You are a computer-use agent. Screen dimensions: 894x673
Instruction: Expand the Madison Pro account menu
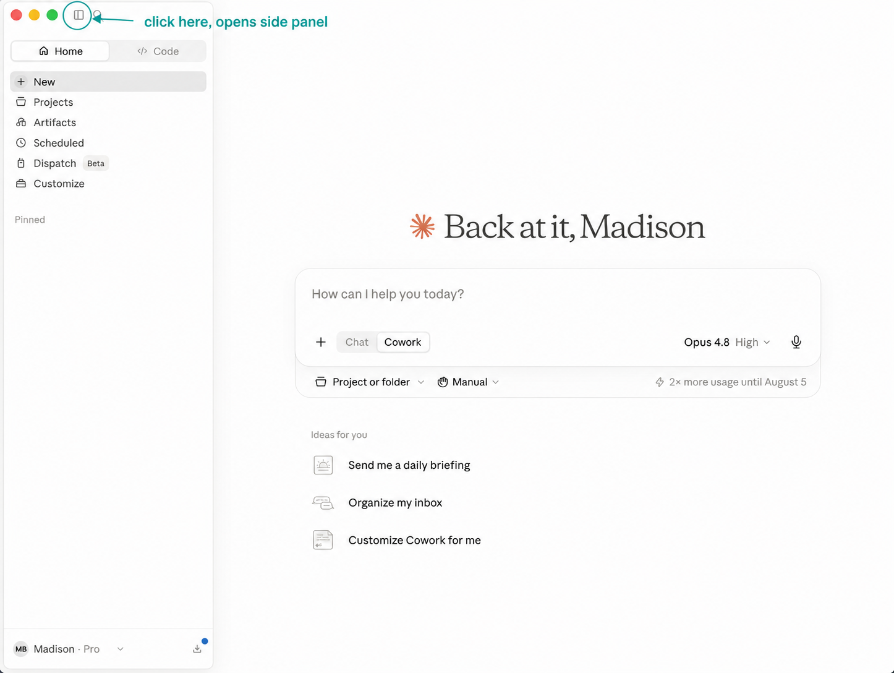click(x=69, y=649)
